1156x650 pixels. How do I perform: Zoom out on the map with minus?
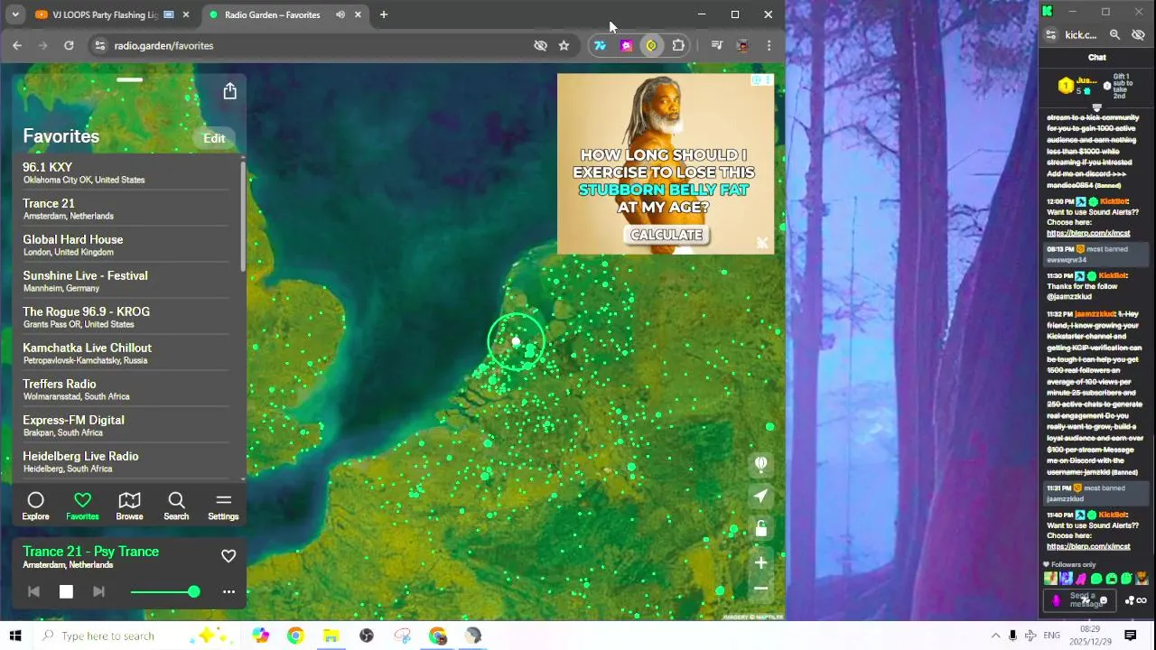pyautogui.click(x=761, y=589)
